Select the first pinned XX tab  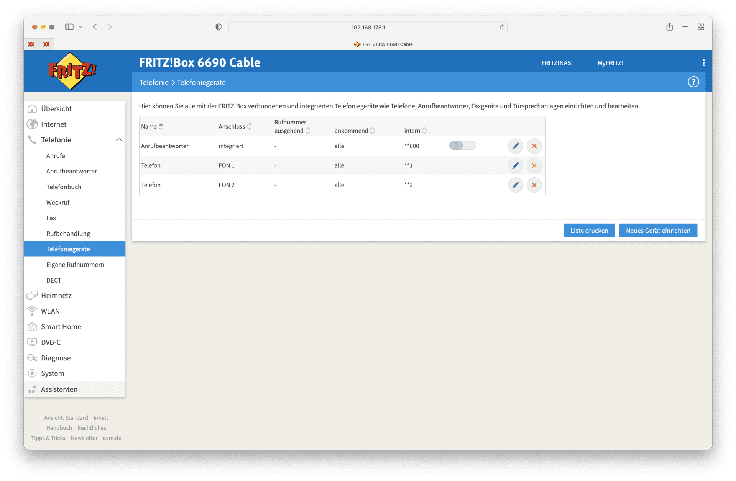[31, 44]
